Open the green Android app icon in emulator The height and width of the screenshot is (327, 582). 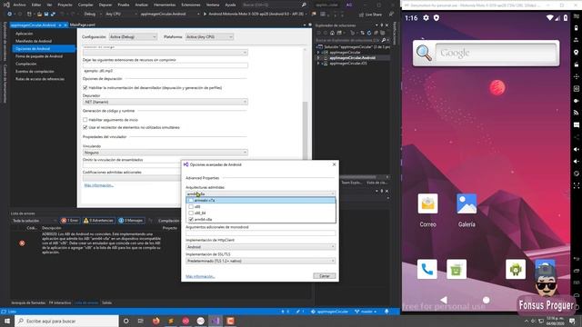tap(516, 269)
